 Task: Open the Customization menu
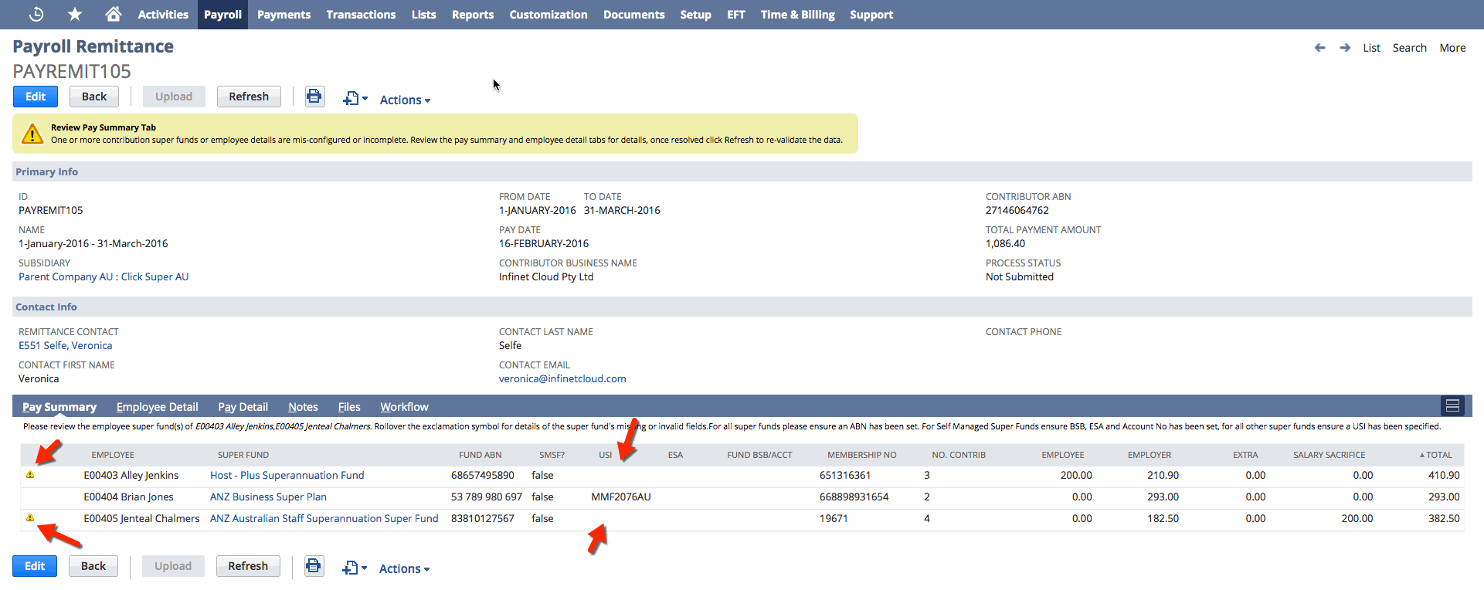pos(548,15)
